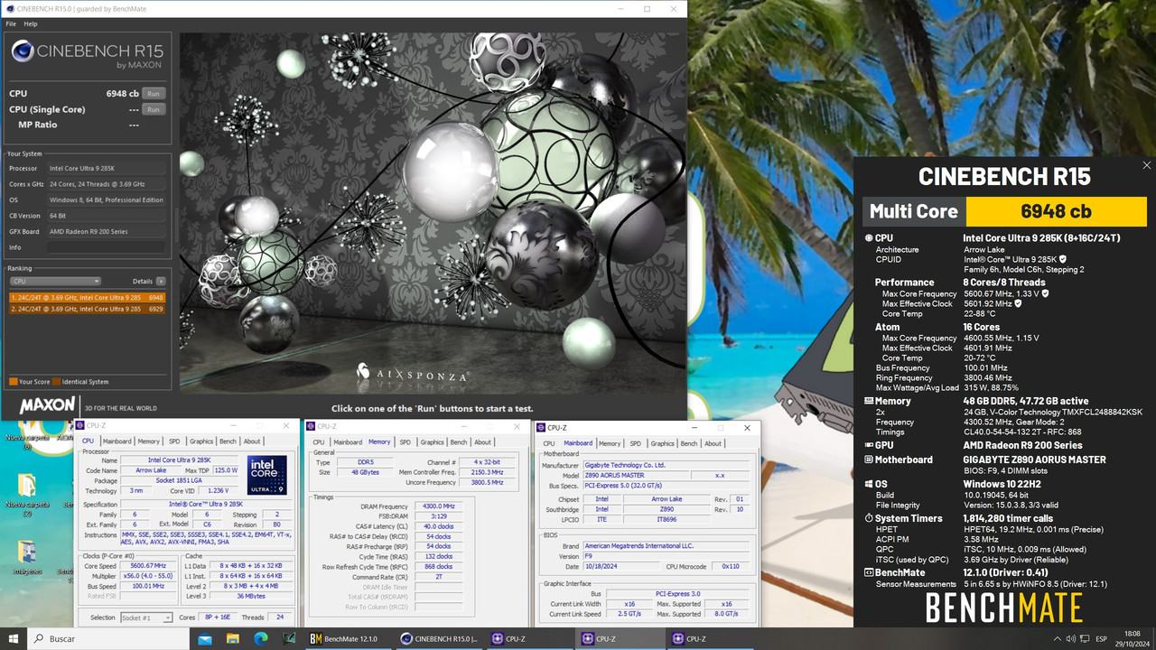Screen dimensions: 1156x650
Task: Open the Socket #1 selection dropdown in CPU-Z
Action: click(x=144, y=617)
